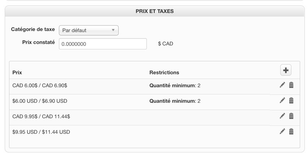Delete the CAD 9.95$ price row
The width and height of the screenshot is (307, 164).
coord(291,116)
